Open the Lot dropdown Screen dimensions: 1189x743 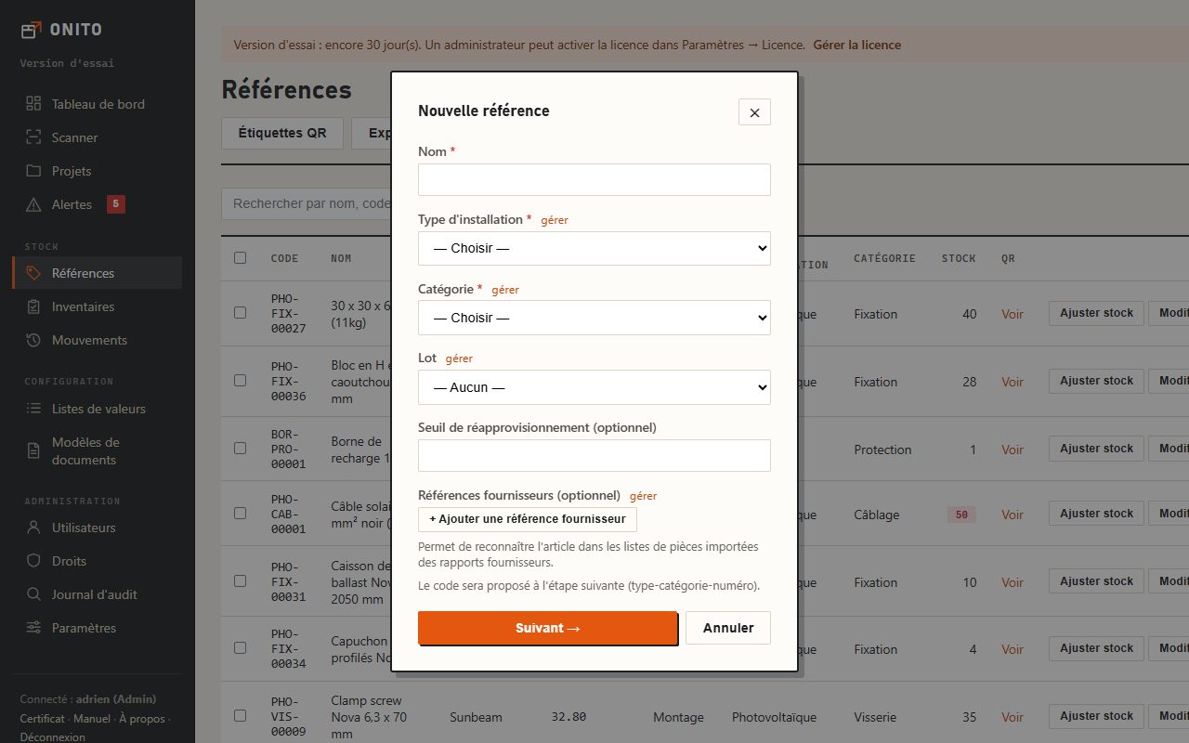point(594,387)
